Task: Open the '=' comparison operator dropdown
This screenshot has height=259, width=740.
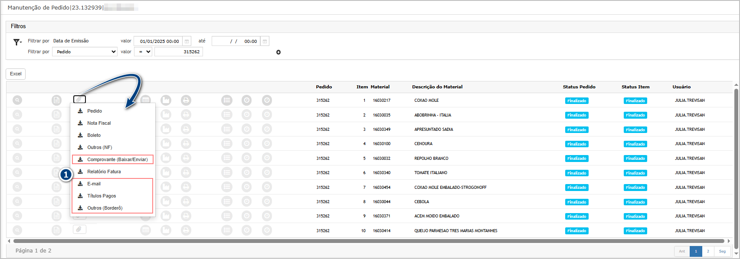Action: (143, 52)
